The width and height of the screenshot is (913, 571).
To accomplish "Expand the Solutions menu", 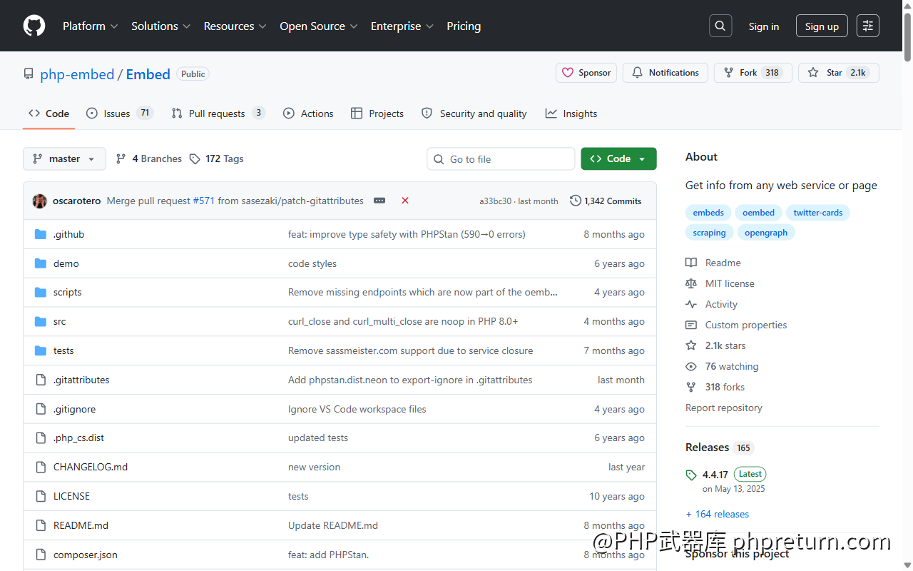I will [160, 26].
